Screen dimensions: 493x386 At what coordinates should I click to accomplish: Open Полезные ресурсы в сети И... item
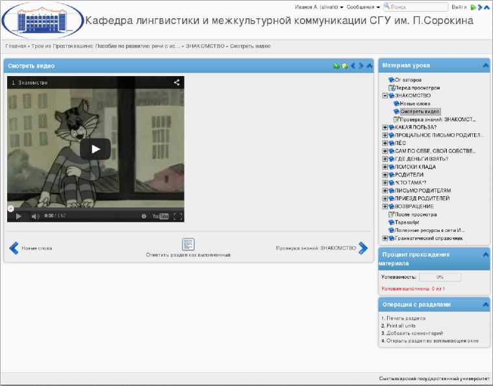point(430,230)
